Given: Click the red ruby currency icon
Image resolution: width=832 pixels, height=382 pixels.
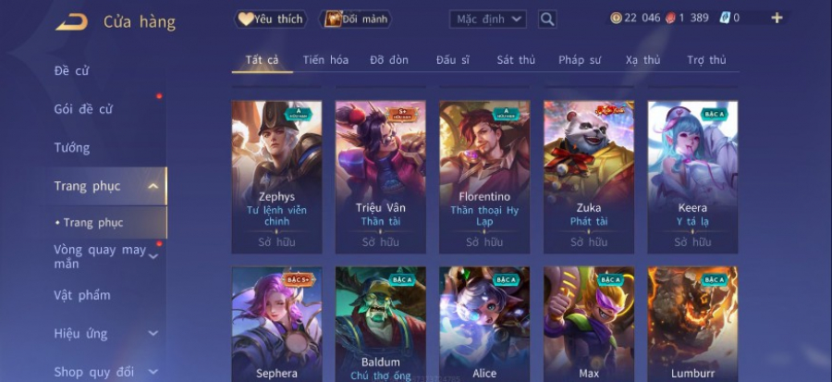Looking at the screenshot, I should click(x=670, y=18).
